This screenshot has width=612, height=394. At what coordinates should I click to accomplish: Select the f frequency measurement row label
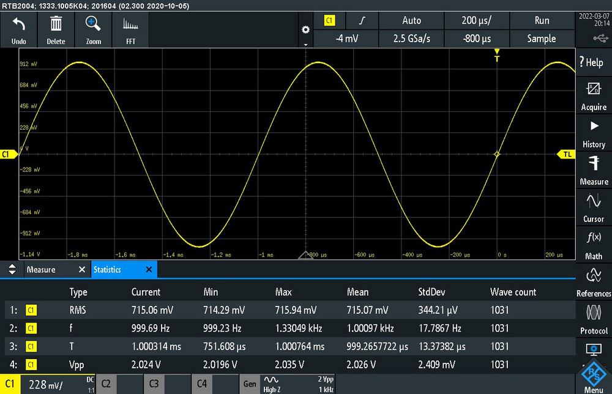pyautogui.click(x=71, y=328)
